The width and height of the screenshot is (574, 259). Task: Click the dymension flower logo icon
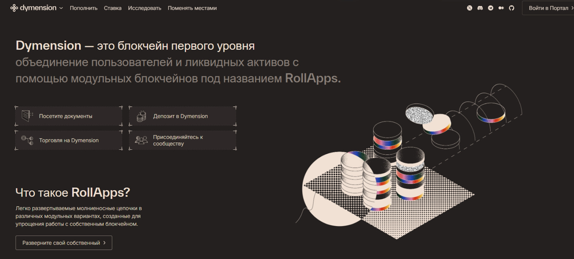(x=14, y=8)
